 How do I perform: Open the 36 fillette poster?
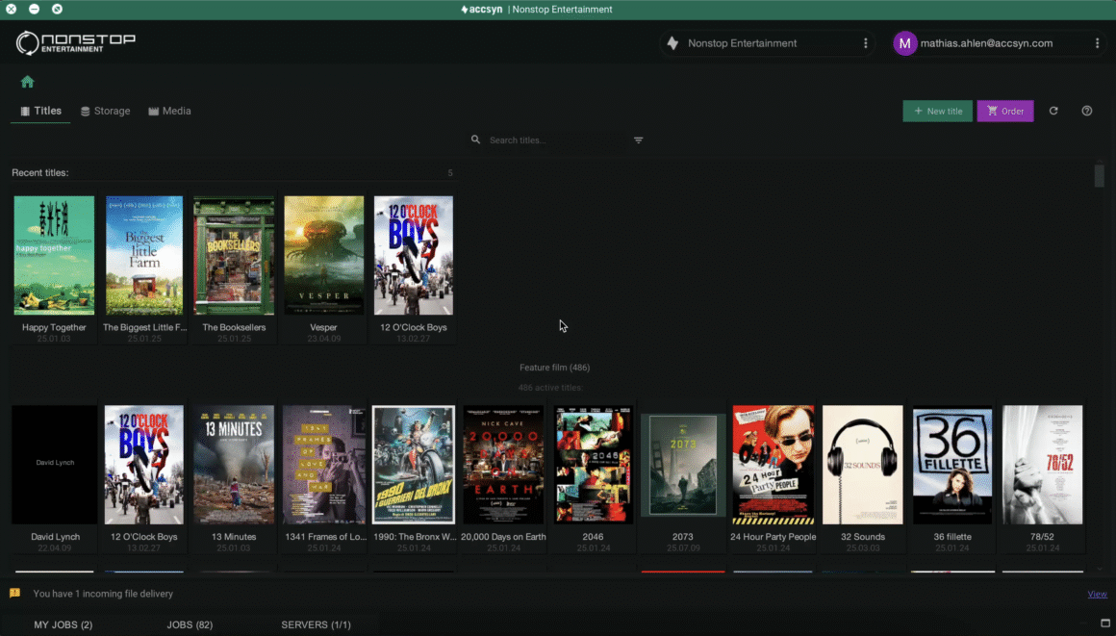(952, 465)
